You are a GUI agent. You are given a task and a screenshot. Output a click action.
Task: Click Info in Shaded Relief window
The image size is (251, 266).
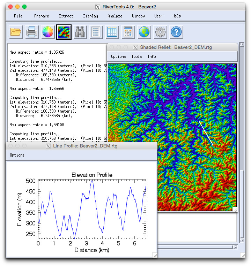click(x=152, y=56)
